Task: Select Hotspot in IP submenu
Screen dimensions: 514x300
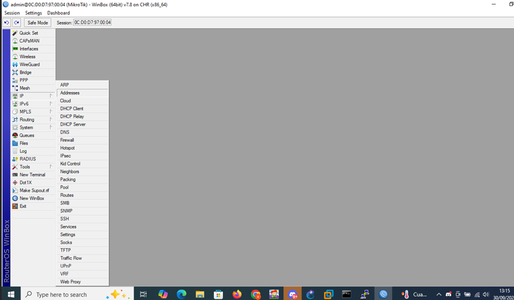Action: 82,147
